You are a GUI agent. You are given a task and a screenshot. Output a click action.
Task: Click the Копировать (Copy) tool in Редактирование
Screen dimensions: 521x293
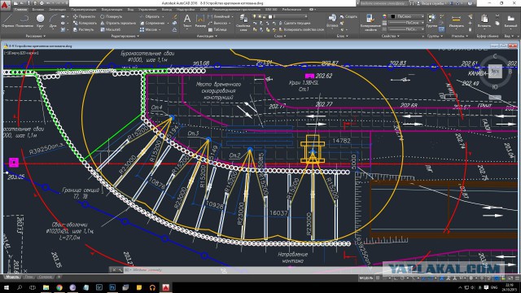pos(85,23)
